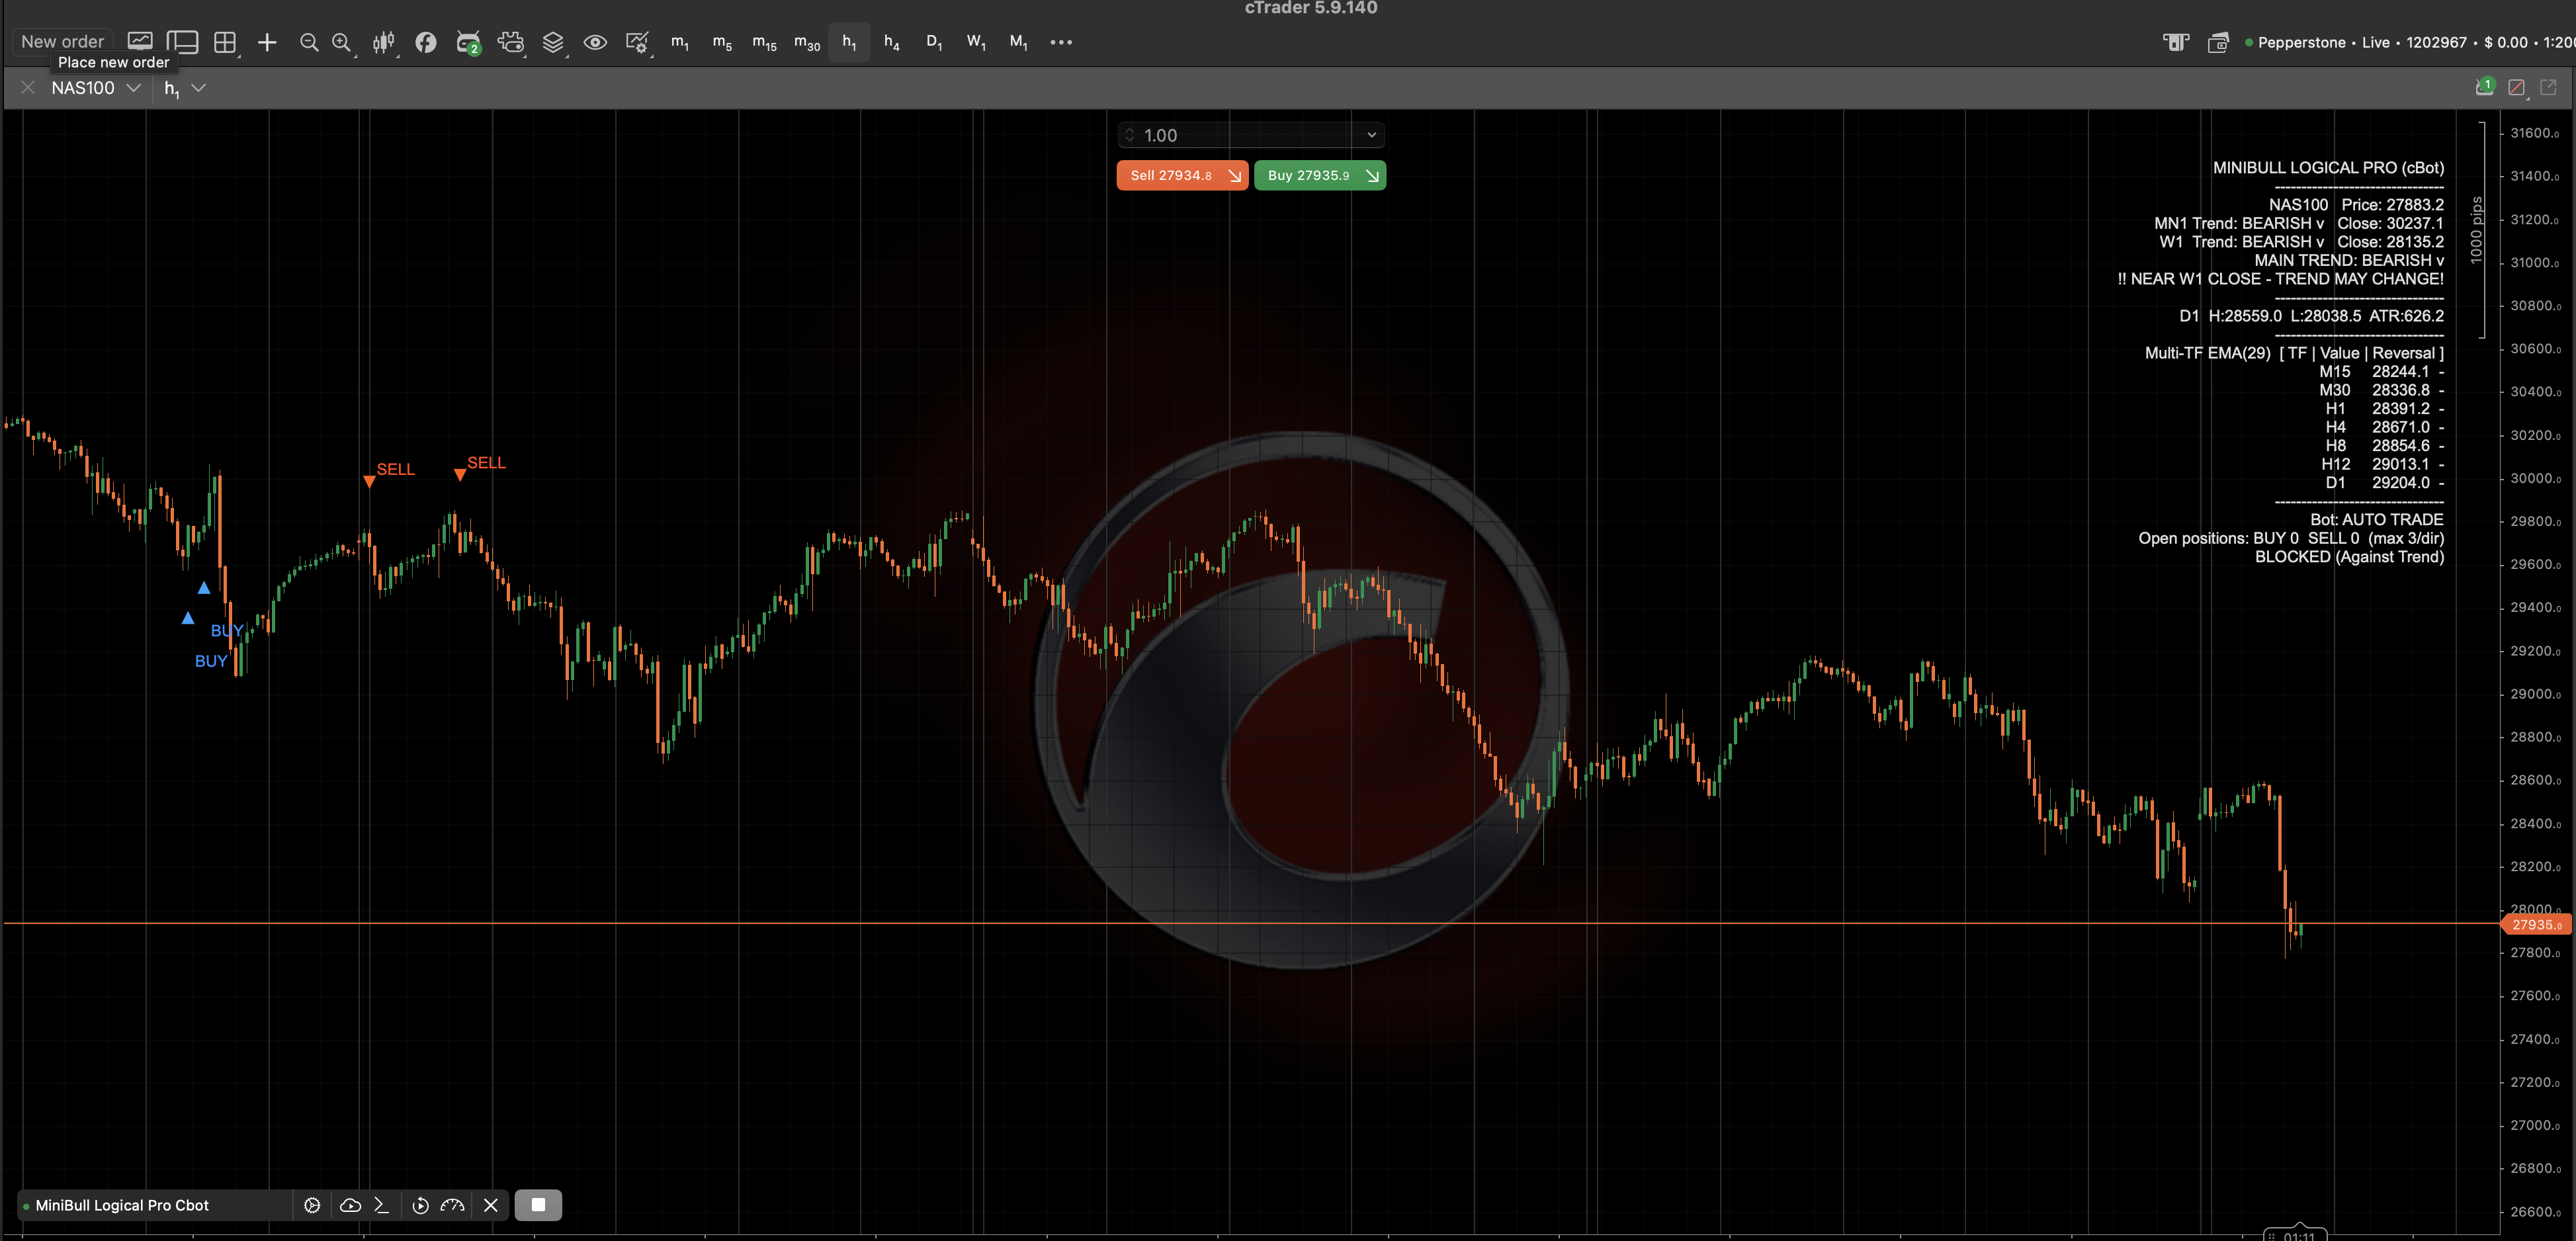Open the plugins puzzle-piece icon
The image size is (2576, 1241).
pyautogui.click(x=511, y=42)
